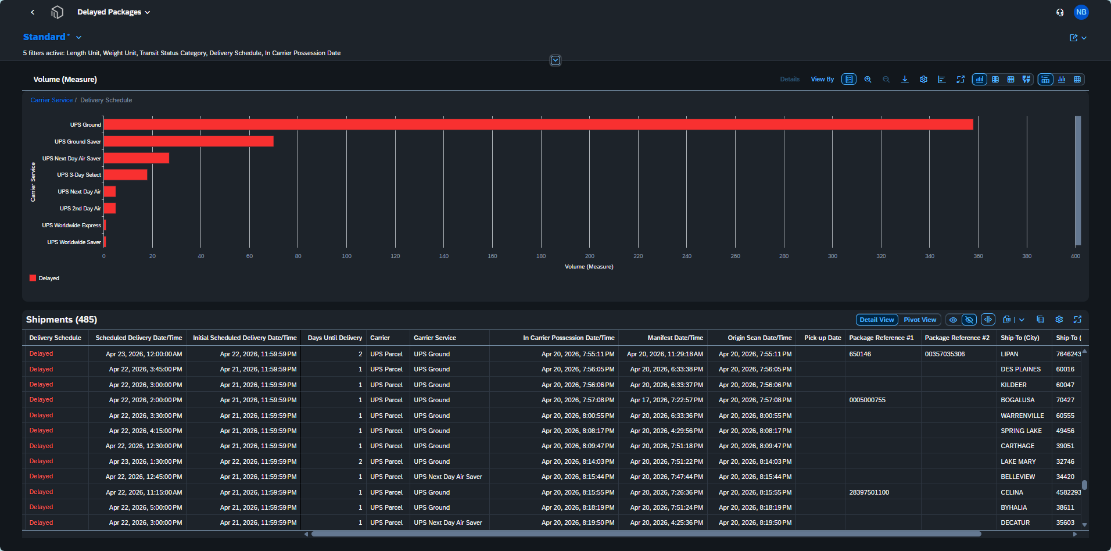This screenshot has width=1111, height=551.
Task: Open the NB user profile avatar
Action: tap(1081, 12)
